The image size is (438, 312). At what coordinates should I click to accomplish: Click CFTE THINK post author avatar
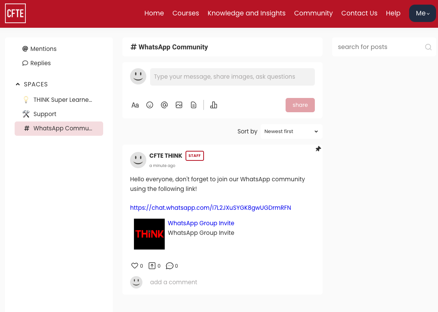[138, 160]
